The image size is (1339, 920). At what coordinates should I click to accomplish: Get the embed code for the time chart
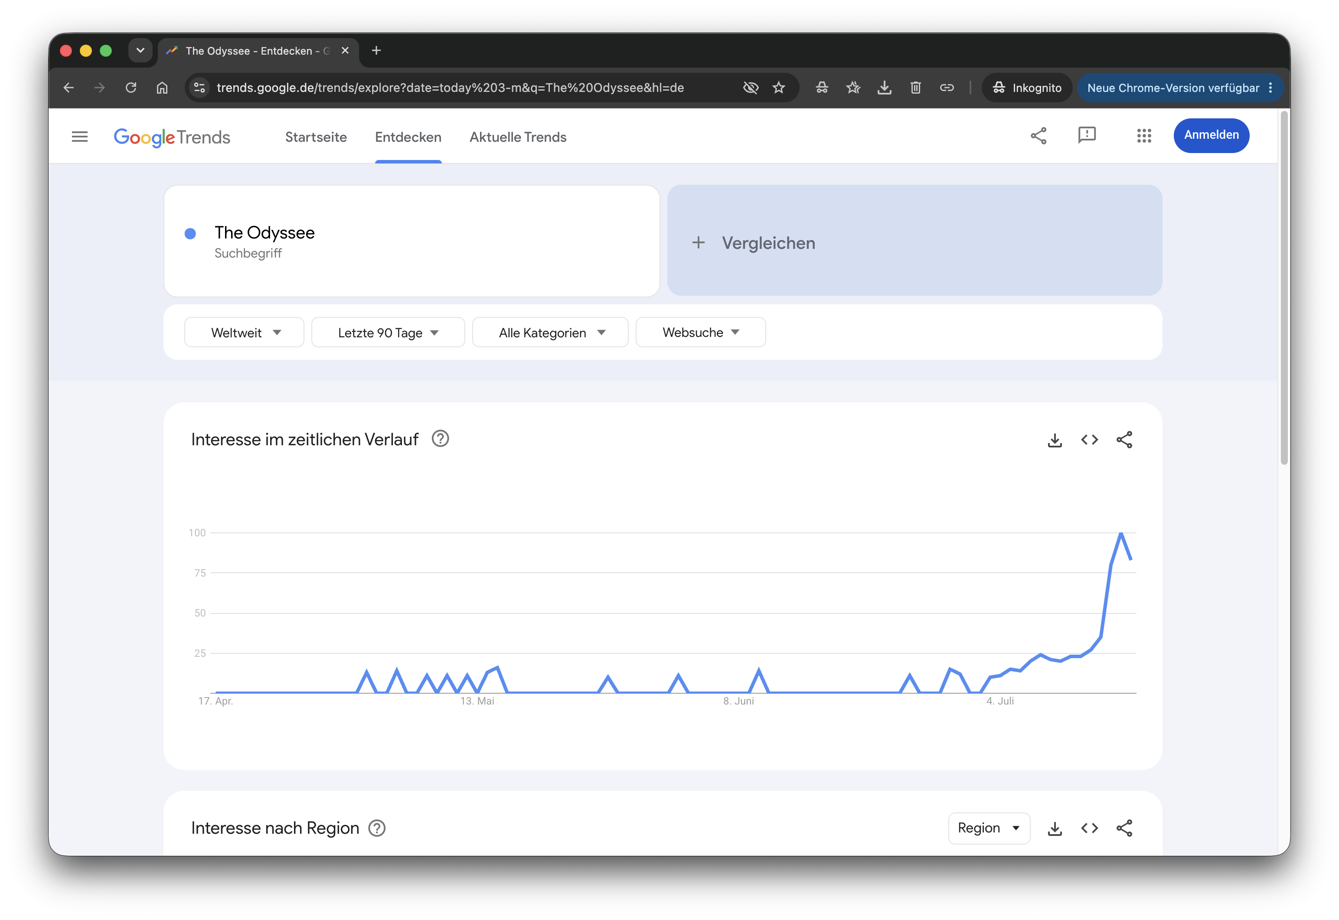tap(1089, 440)
